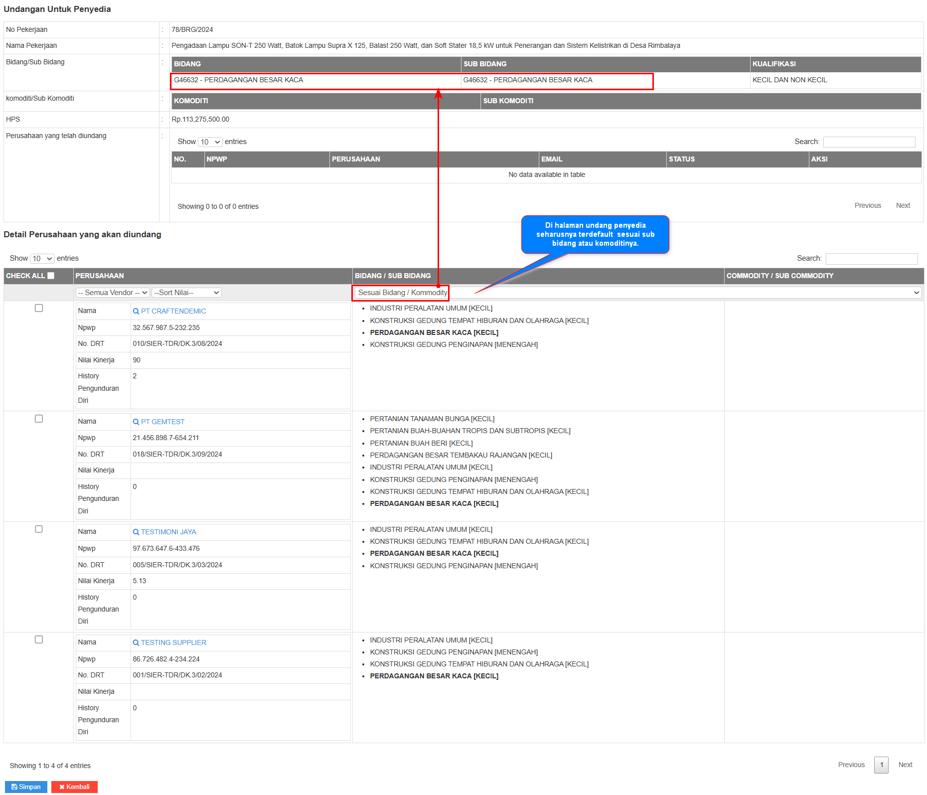Viewport: 927px width, 795px height.
Task: Click Next in the bottom pagination
Action: (905, 765)
